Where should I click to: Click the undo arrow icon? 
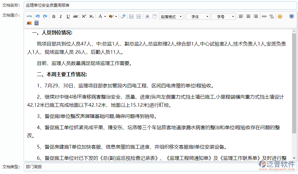(38, 16)
